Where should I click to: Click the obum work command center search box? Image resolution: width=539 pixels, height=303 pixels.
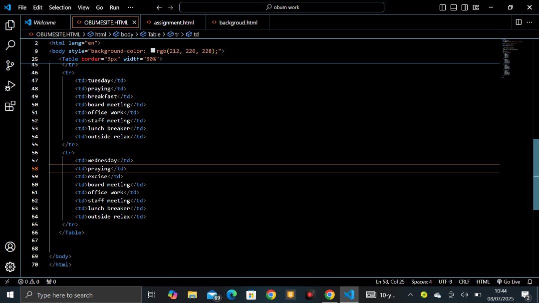pyautogui.click(x=281, y=7)
